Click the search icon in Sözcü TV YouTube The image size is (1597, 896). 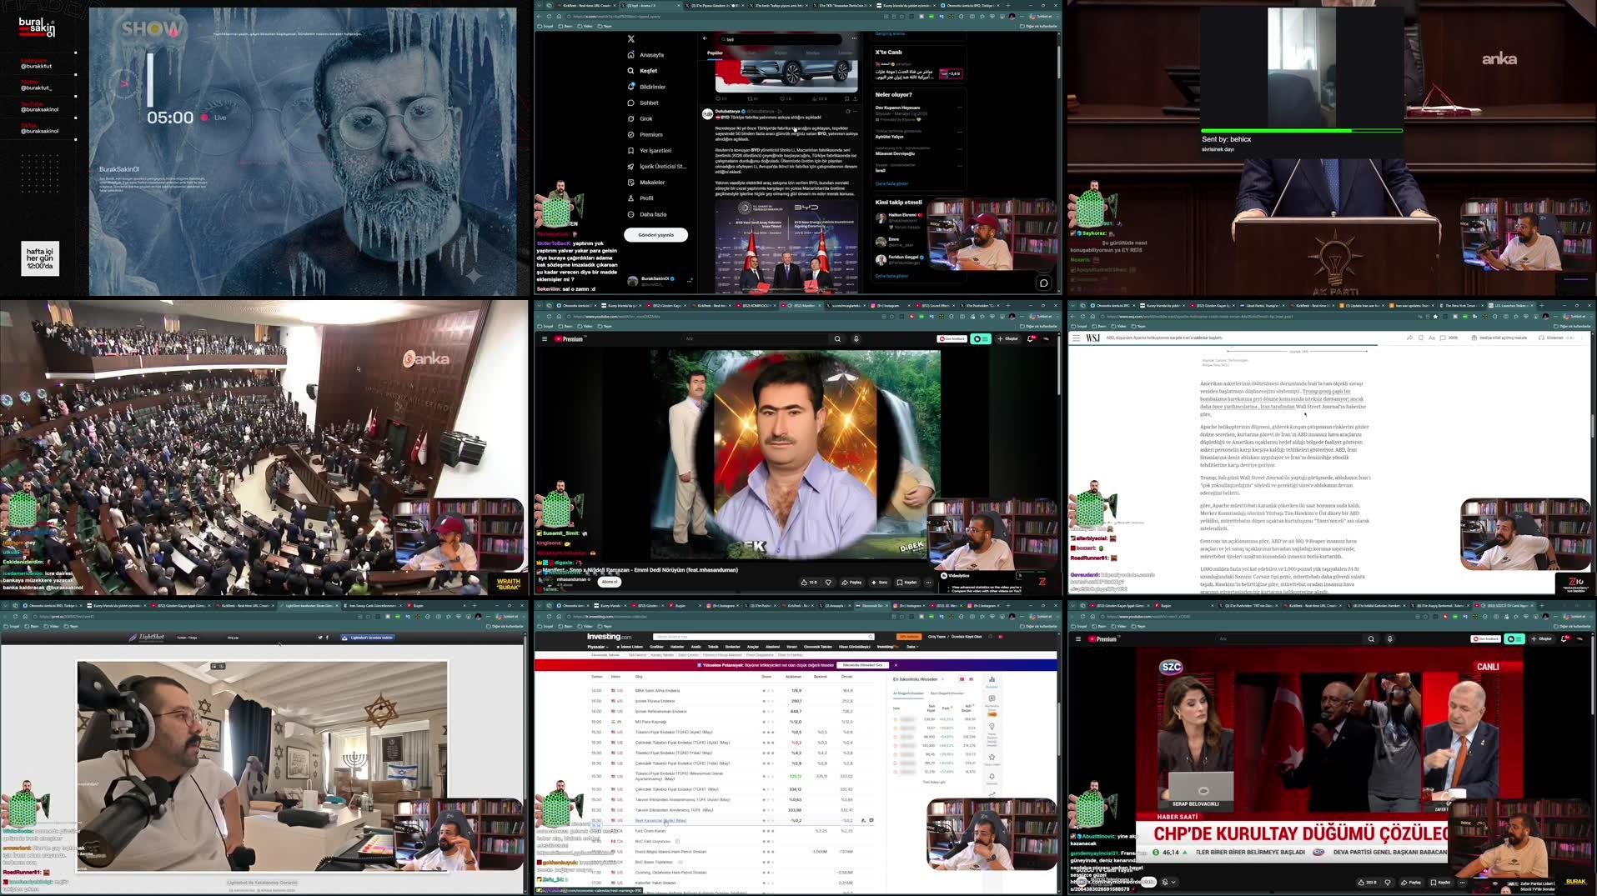click(1371, 639)
